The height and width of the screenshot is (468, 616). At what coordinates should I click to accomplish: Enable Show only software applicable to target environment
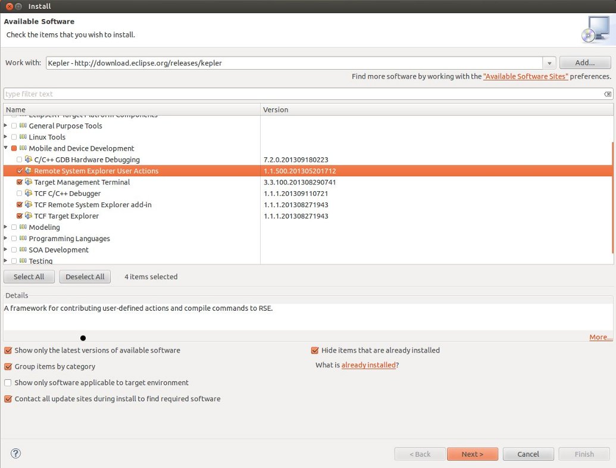(8, 383)
